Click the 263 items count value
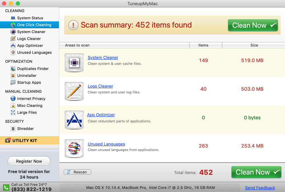Screen dimensions: 285x192 pos(203,146)
